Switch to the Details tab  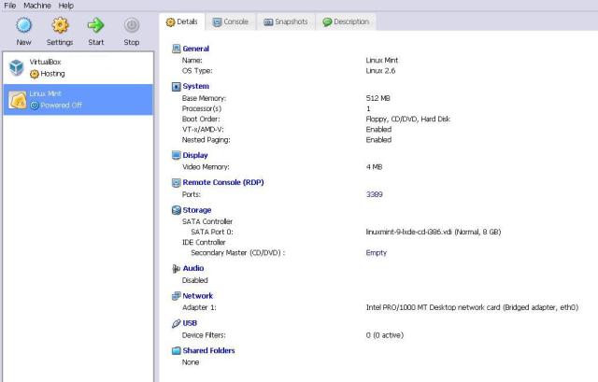[x=182, y=21]
